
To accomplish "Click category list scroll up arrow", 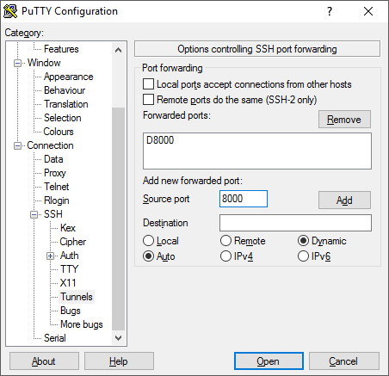I will 118,50.
